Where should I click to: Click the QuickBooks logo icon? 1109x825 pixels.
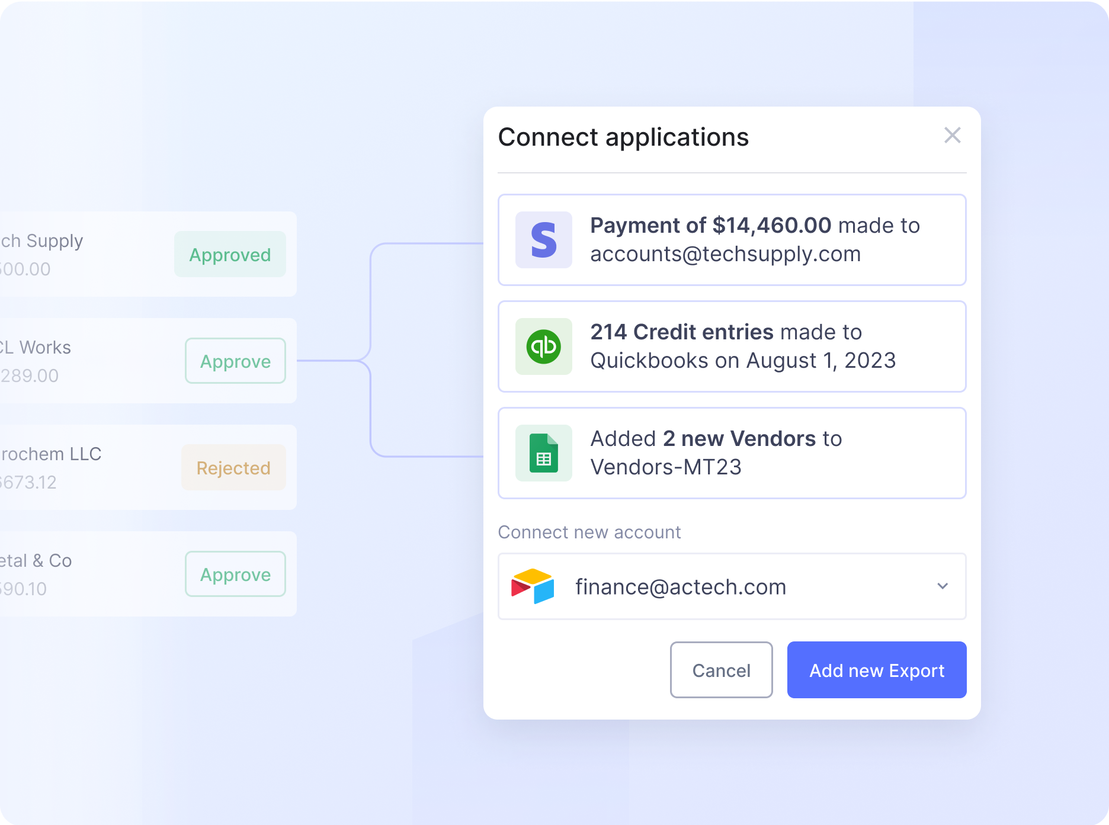(543, 346)
